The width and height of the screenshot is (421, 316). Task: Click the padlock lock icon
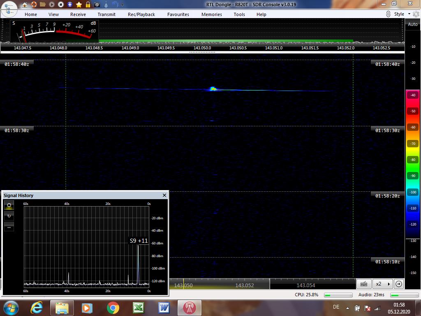coord(88,4)
